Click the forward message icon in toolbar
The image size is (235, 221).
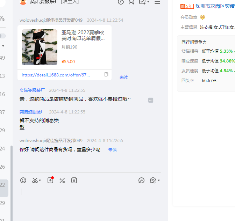[141, 180]
